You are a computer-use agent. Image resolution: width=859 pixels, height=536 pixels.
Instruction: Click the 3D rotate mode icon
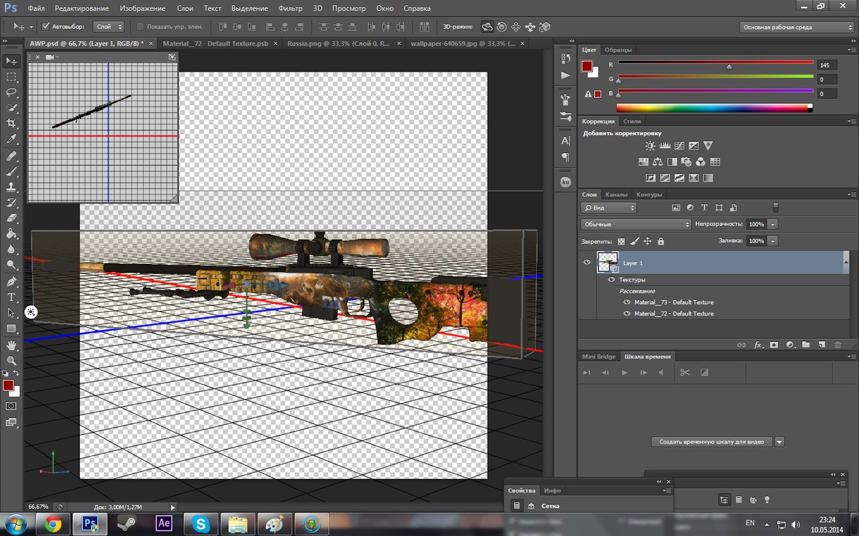click(x=487, y=27)
